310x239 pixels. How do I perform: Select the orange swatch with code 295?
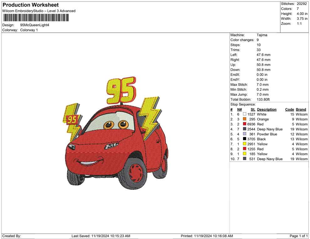coord(245,119)
